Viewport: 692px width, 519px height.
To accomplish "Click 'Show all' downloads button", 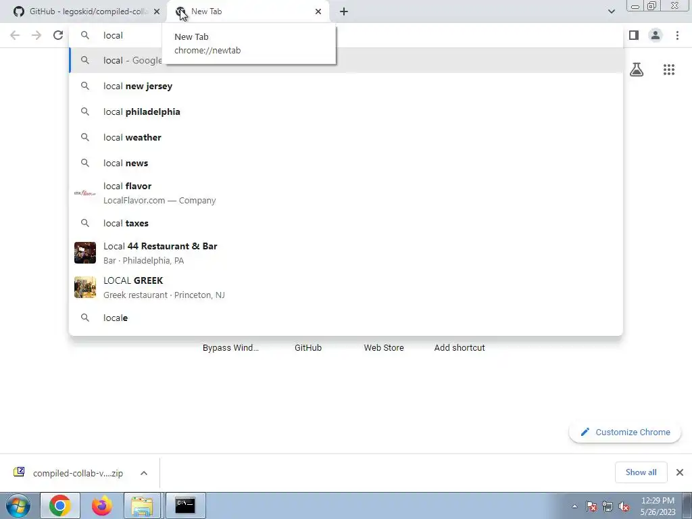I will (641, 472).
